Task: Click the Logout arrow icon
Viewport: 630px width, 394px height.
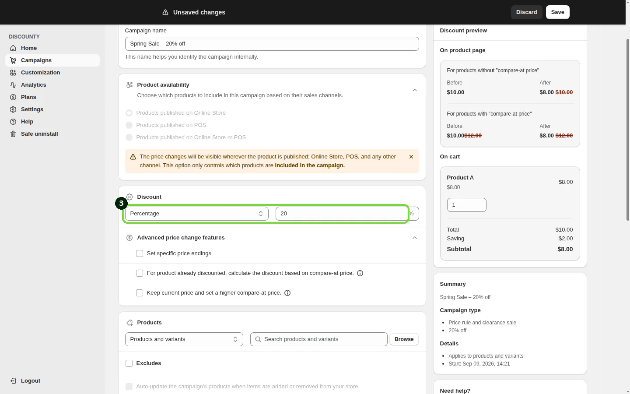Action: pyautogui.click(x=13, y=381)
